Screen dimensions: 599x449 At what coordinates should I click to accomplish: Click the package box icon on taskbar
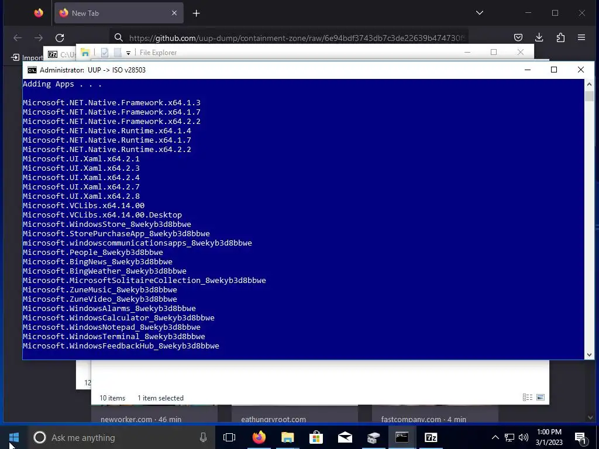(x=373, y=437)
